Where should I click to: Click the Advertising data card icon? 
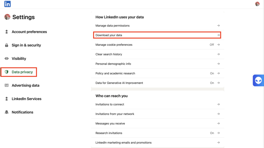click(6, 85)
